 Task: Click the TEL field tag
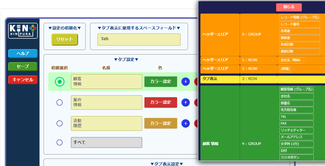[297, 117]
